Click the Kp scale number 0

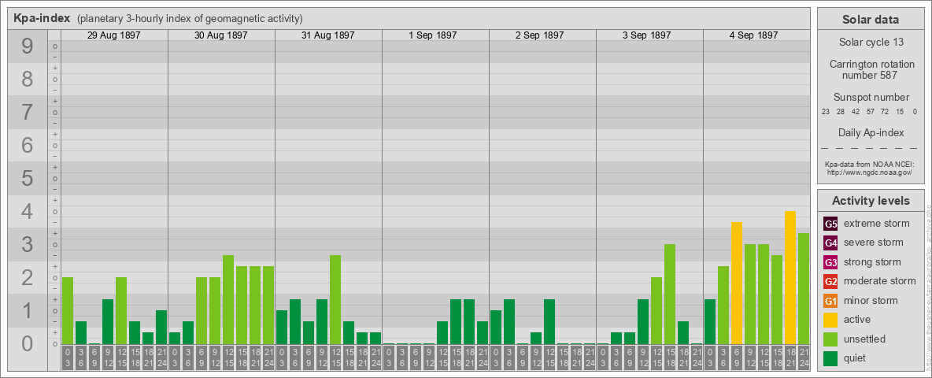pos(28,343)
